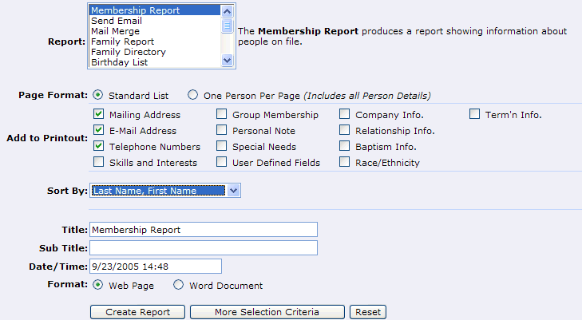Enable the Baptism Info. checkbox
The height and width of the screenshot is (320, 582).
pyautogui.click(x=344, y=147)
